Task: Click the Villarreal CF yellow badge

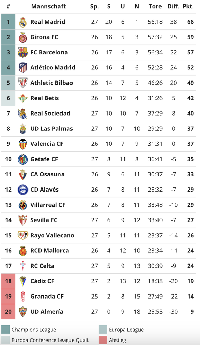Action: 23,205
